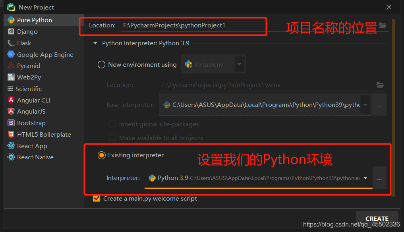Click the Pyramid project icon
Image resolution: width=404 pixels, height=232 pixels.
point(11,66)
